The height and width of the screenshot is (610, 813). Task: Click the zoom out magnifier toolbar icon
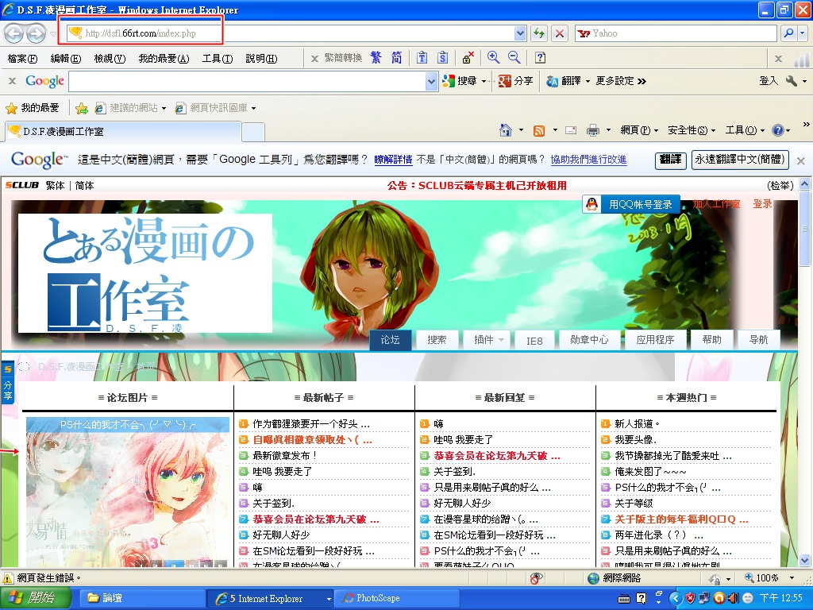pyautogui.click(x=514, y=57)
